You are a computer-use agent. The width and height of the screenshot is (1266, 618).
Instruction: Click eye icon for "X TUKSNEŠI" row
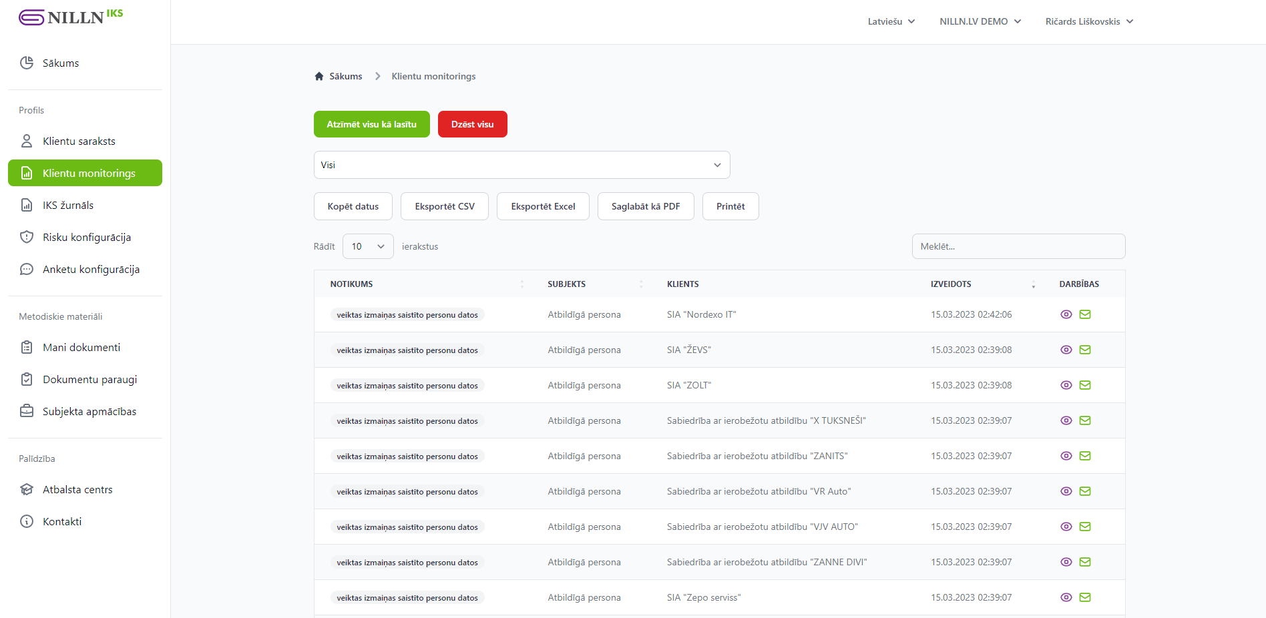point(1066,420)
